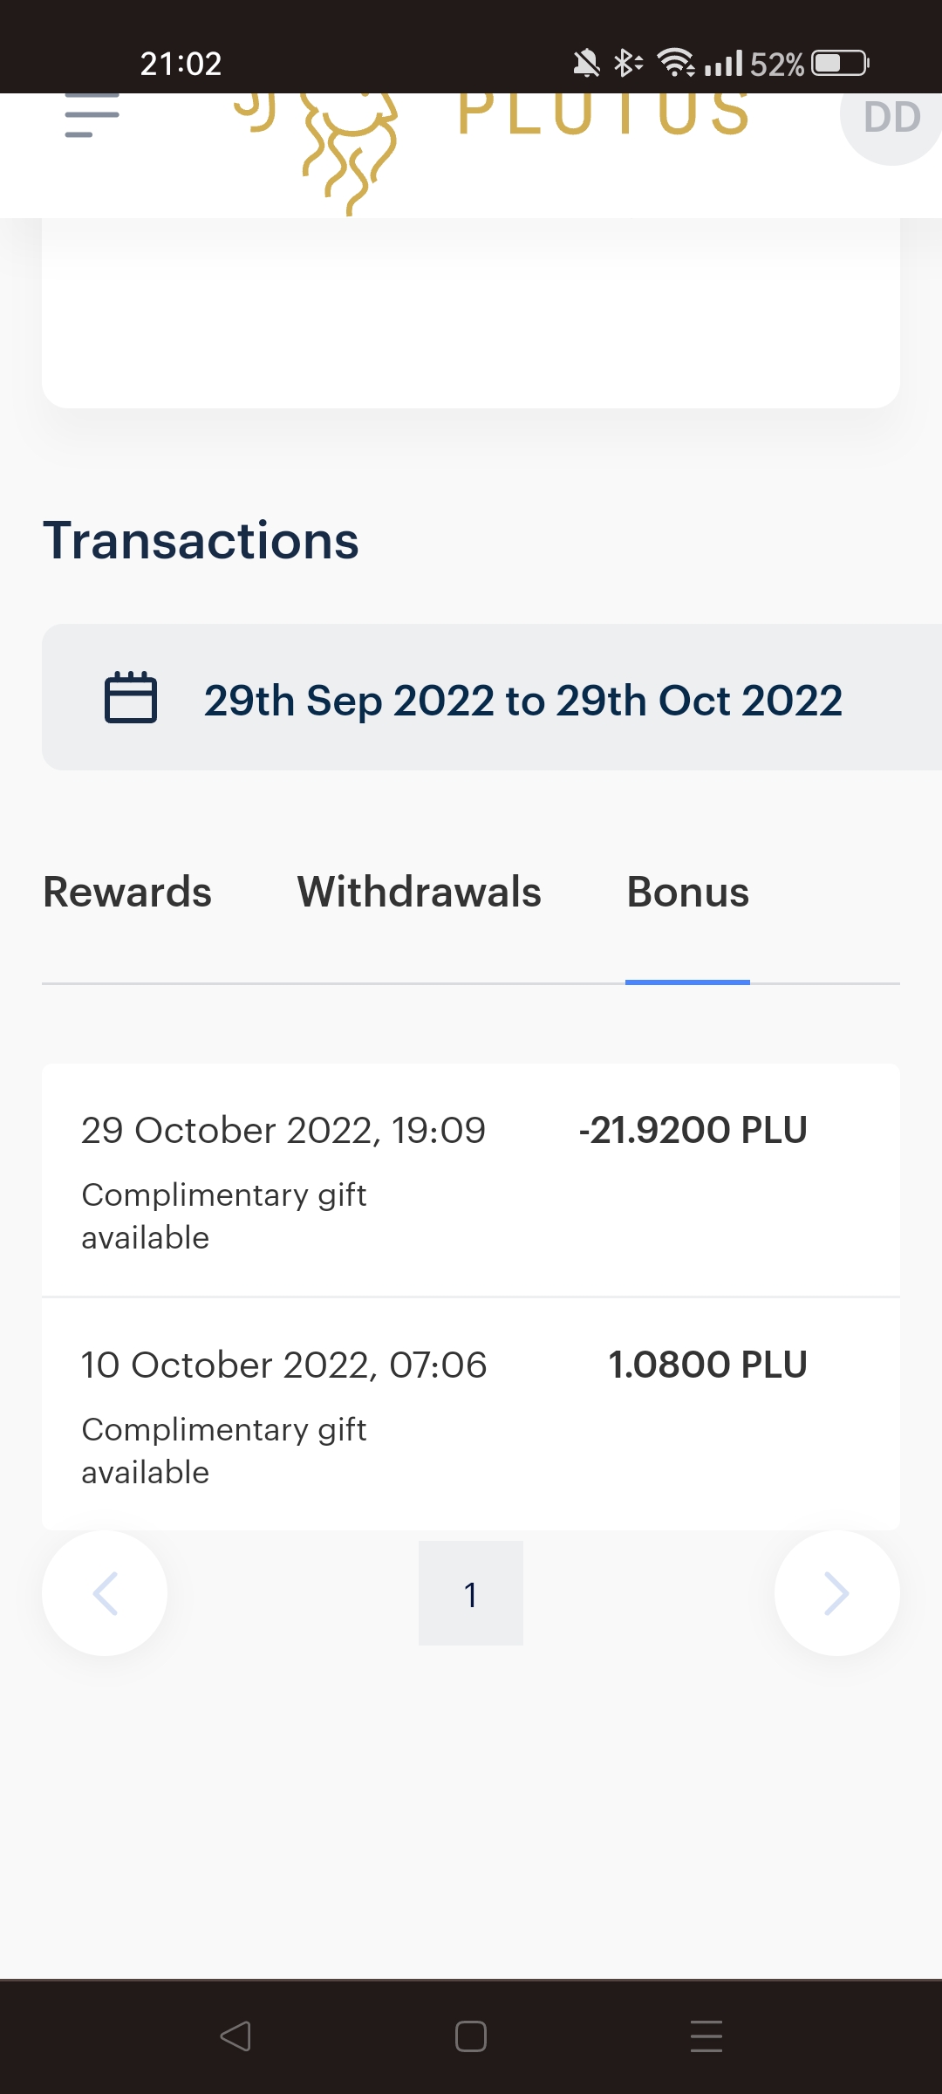The image size is (942, 2094).
Task: Open the hamburger navigation menu
Action: (92, 116)
